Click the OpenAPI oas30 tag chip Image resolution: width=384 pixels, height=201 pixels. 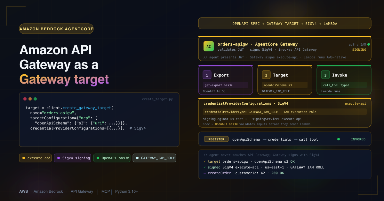pyautogui.click(x=112, y=158)
